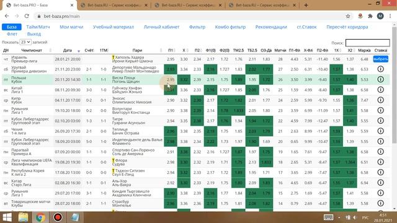
Task: Click Выбрать button for Израиль match
Action: click(380, 59)
